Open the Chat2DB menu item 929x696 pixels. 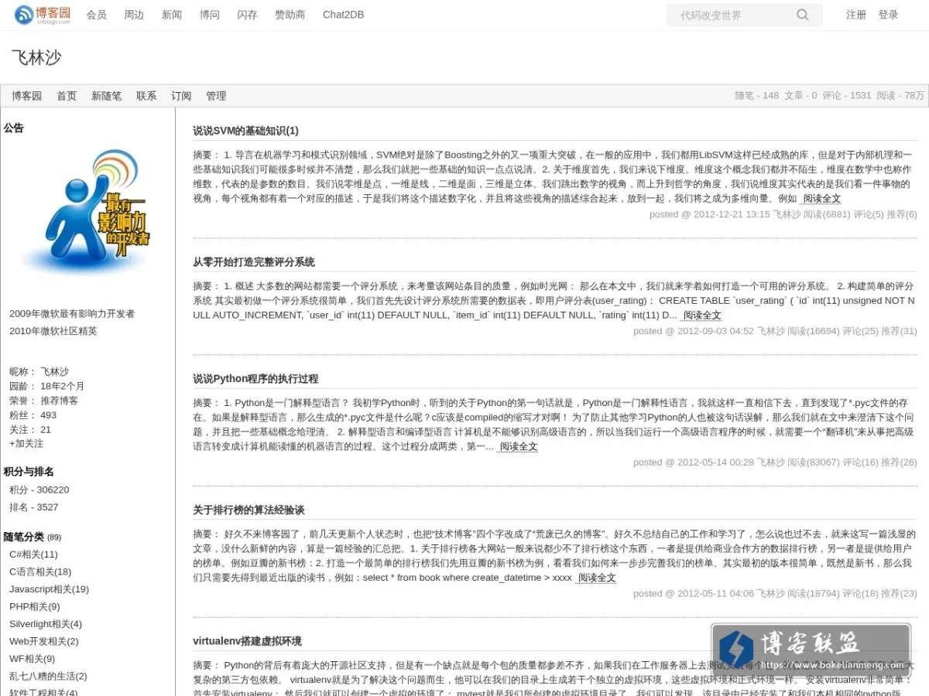(343, 15)
